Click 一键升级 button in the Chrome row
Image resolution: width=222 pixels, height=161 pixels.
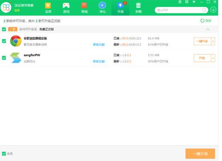[202, 41]
